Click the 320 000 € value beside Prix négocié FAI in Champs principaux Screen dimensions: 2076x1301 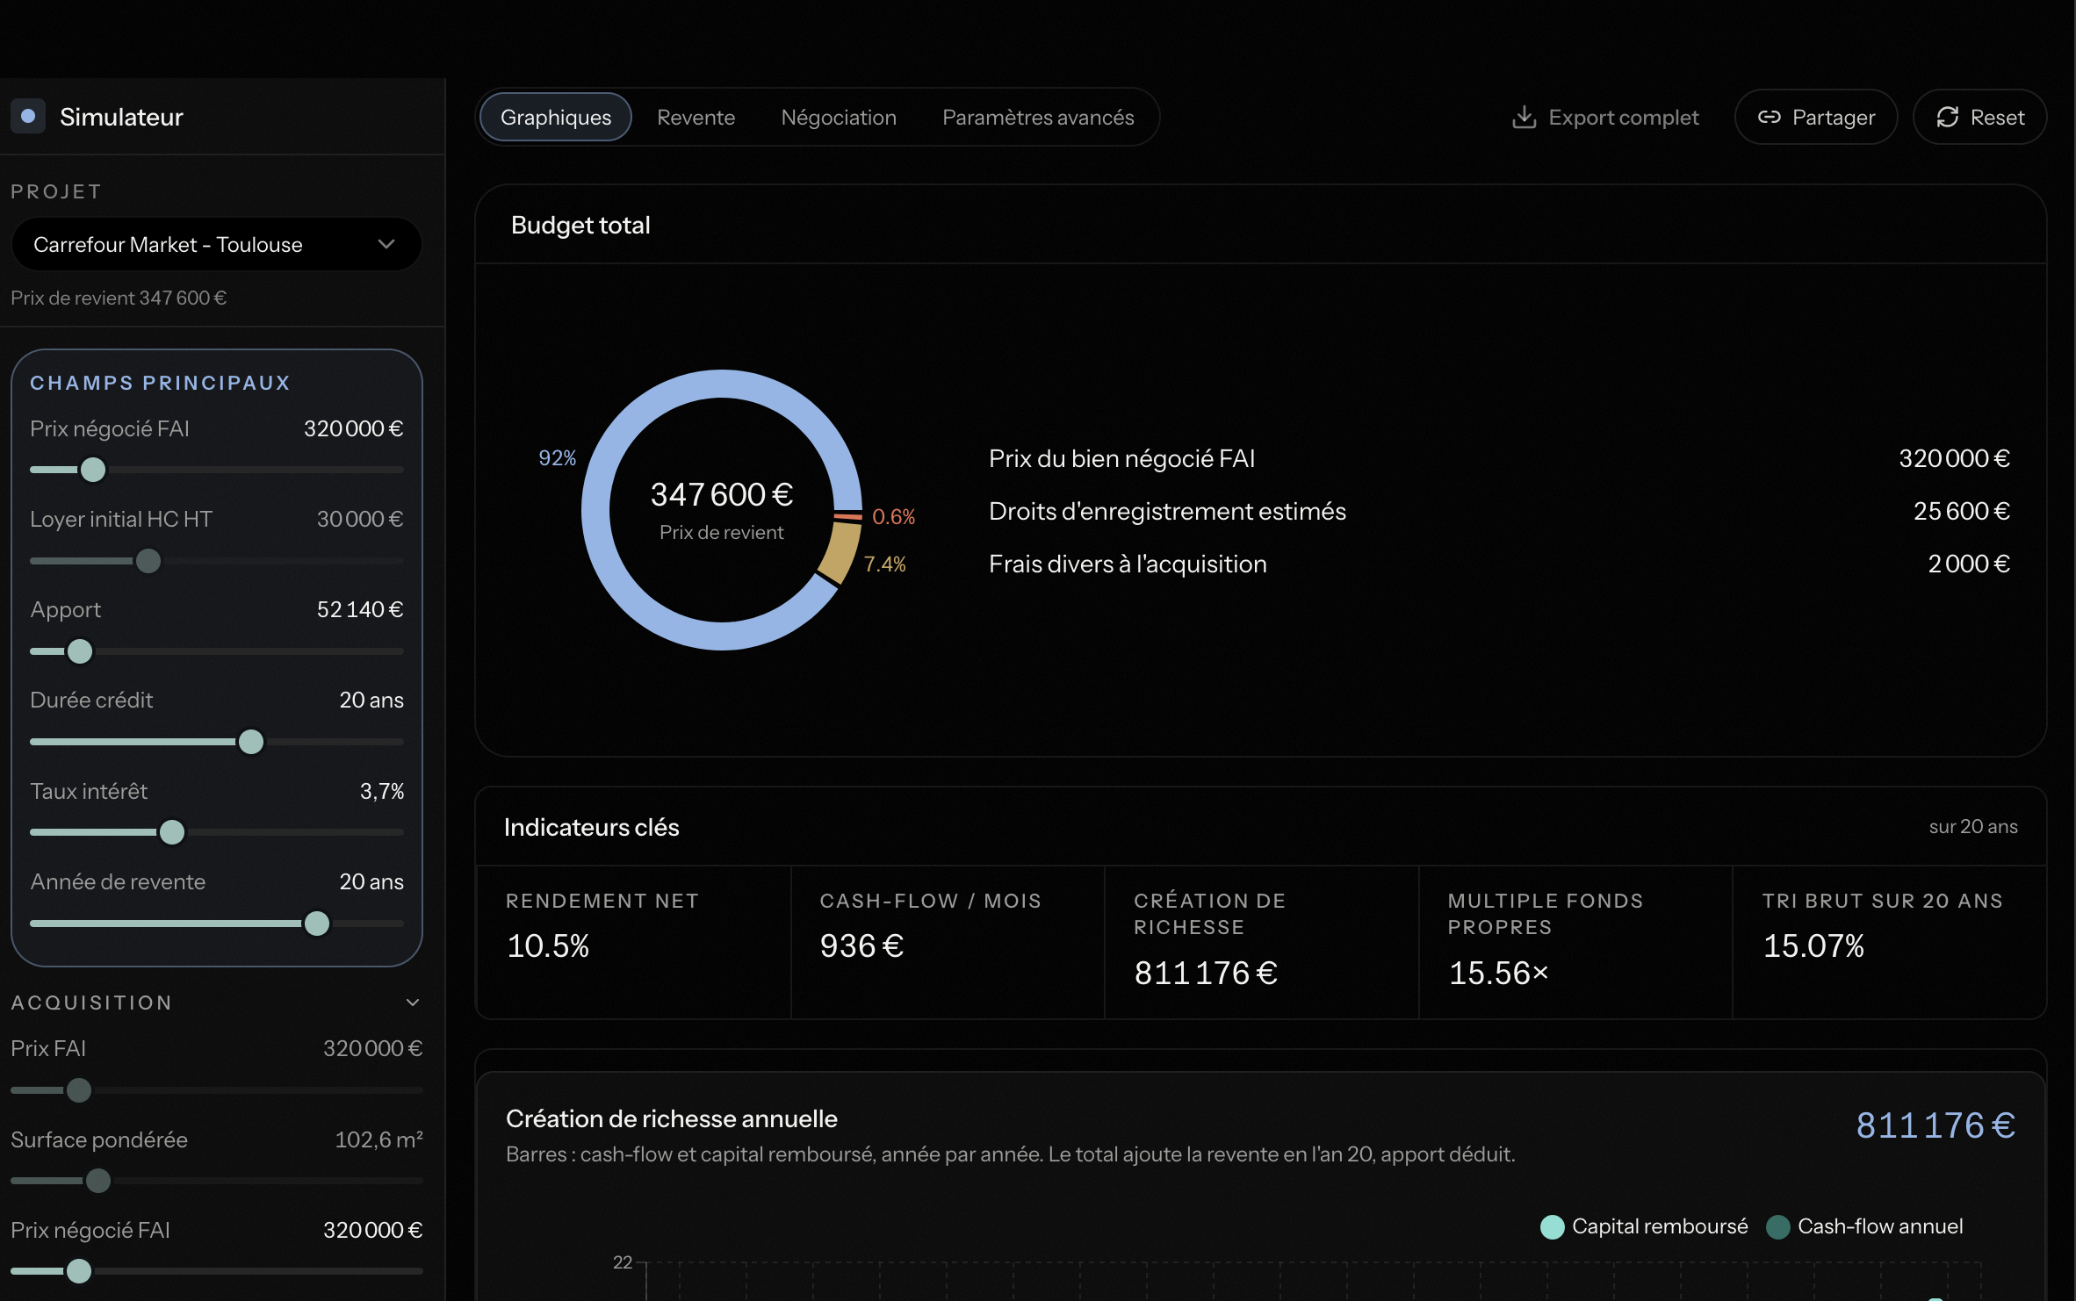coord(353,429)
